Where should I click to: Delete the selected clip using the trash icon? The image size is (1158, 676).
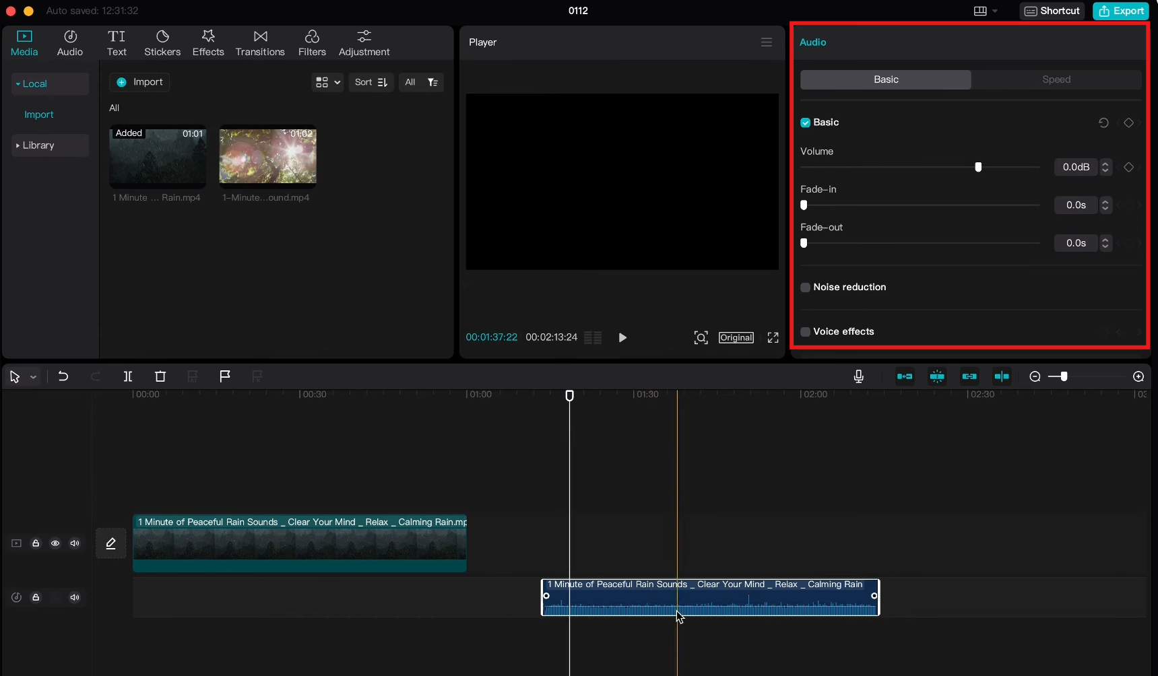point(160,376)
